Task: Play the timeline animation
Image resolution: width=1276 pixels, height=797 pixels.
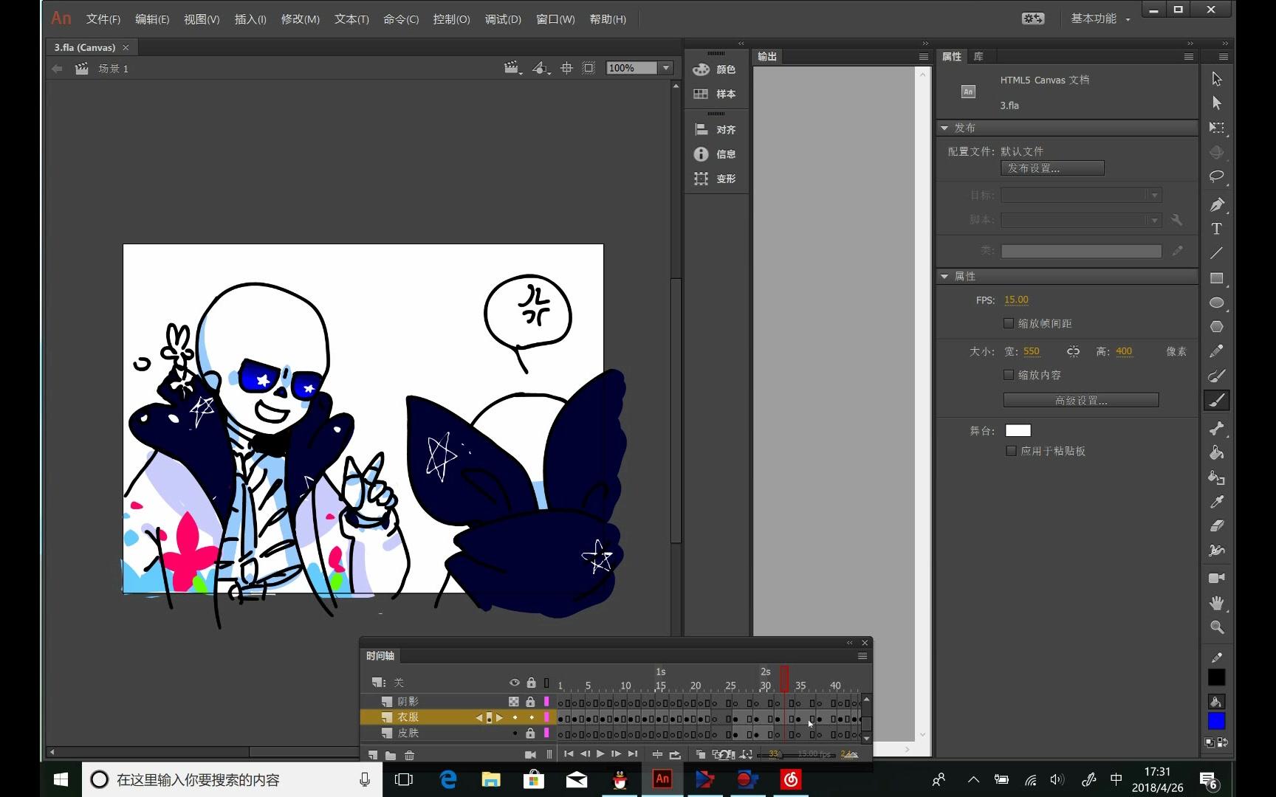Action: (x=600, y=754)
